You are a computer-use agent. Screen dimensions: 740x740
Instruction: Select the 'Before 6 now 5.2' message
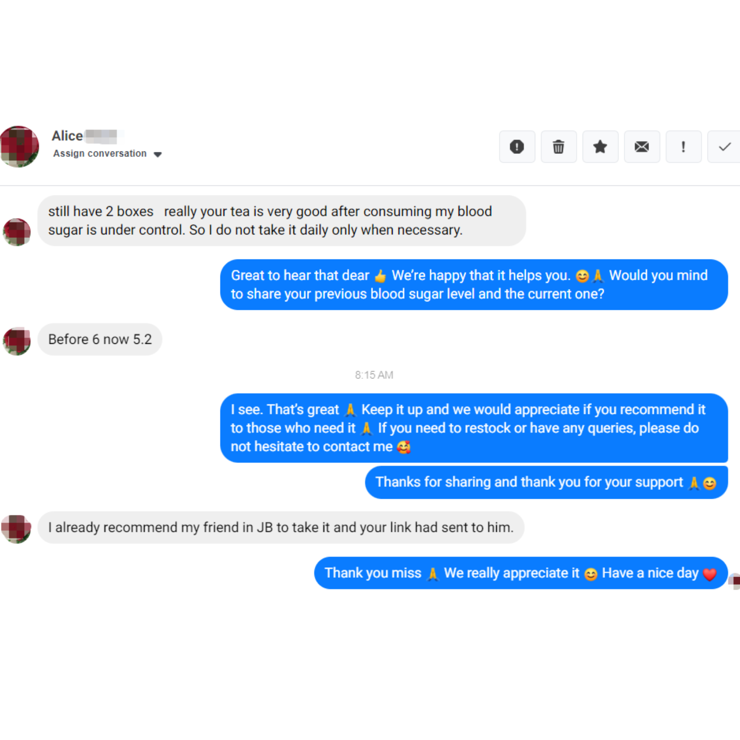tap(100, 339)
